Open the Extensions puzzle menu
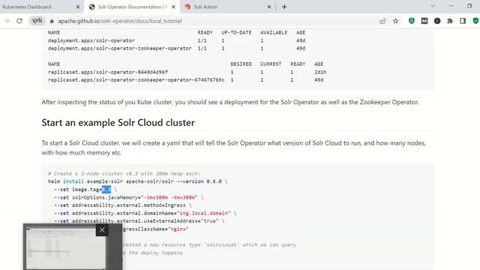 point(450,21)
